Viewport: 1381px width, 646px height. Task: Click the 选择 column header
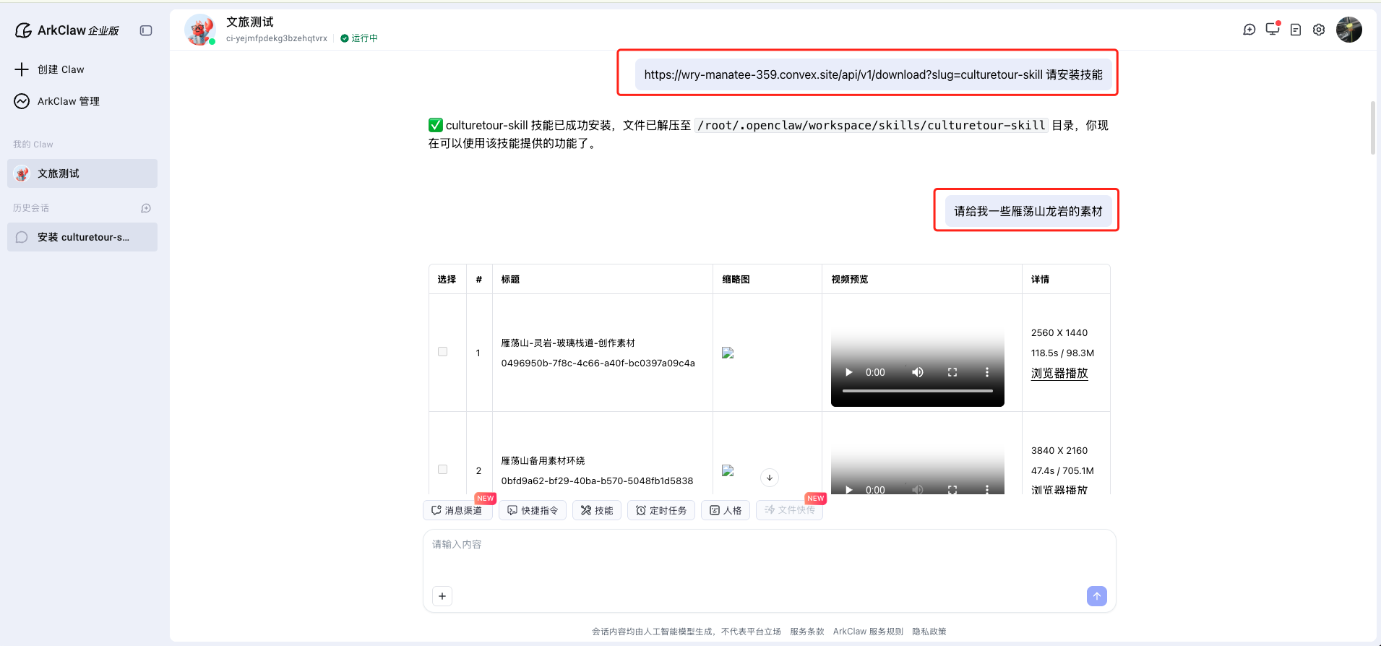447,280
